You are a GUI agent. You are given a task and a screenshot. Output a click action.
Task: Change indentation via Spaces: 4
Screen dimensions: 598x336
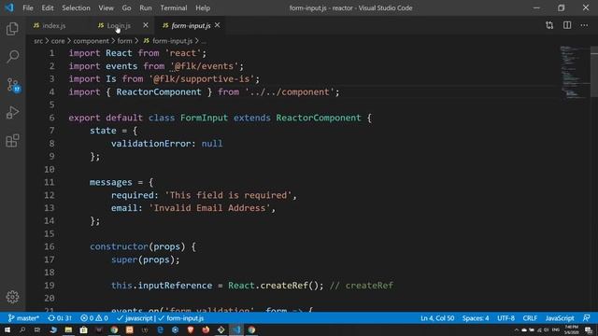pos(476,318)
